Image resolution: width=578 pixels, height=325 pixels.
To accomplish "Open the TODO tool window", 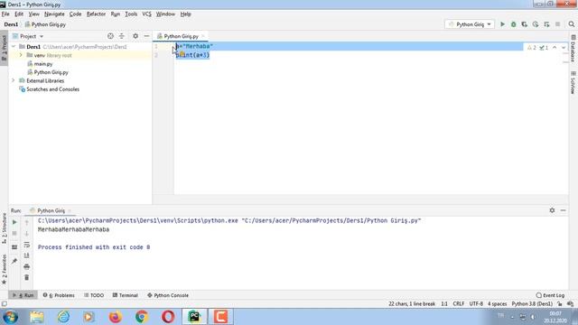I will [94, 295].
